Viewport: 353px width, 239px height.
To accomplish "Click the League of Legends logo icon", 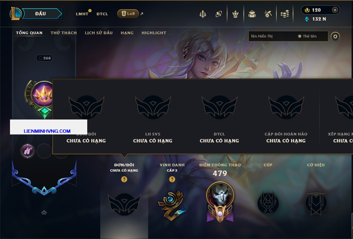I will click(15, 14).
